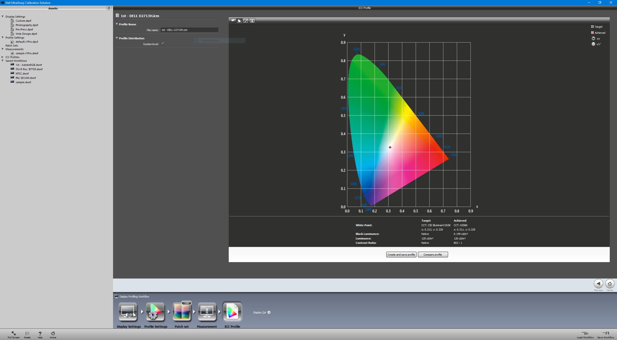Screen dimensions: 617x340
Task: Click Save Workflow icon
Action: [606, 333]
